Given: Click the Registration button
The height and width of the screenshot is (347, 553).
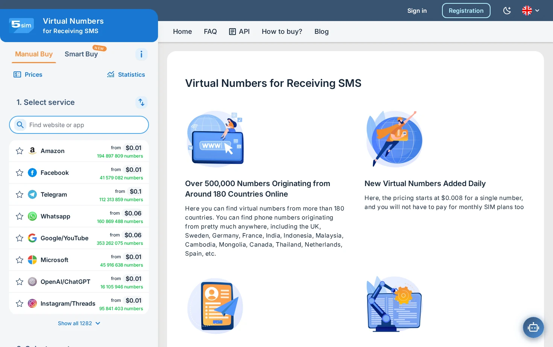Looking at the screenshot, I should 466,11.
